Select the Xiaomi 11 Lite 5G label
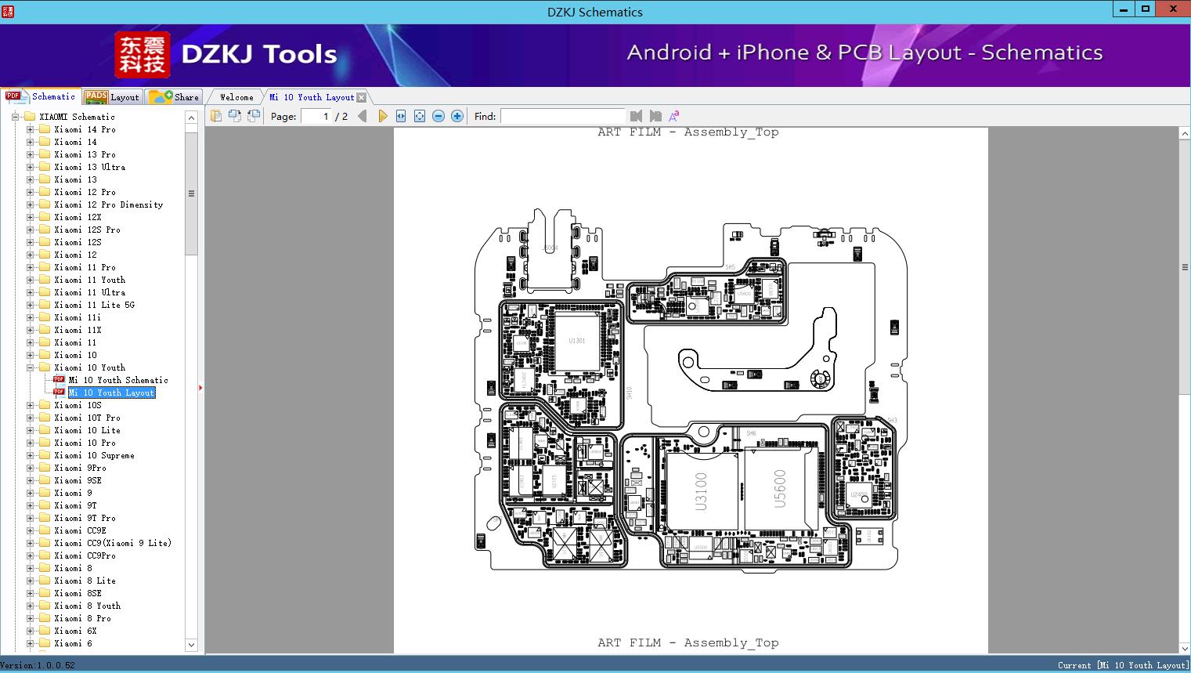Image resolution: width=1191 pixels, height=673 pixels. tap(94, 305)
